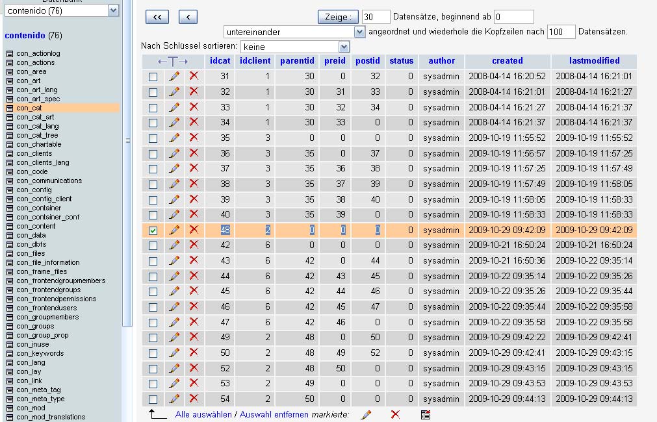Viewport: 657px width, 422px height.
Task: Delete row with idcat 35
Action: tap(194, 138)
